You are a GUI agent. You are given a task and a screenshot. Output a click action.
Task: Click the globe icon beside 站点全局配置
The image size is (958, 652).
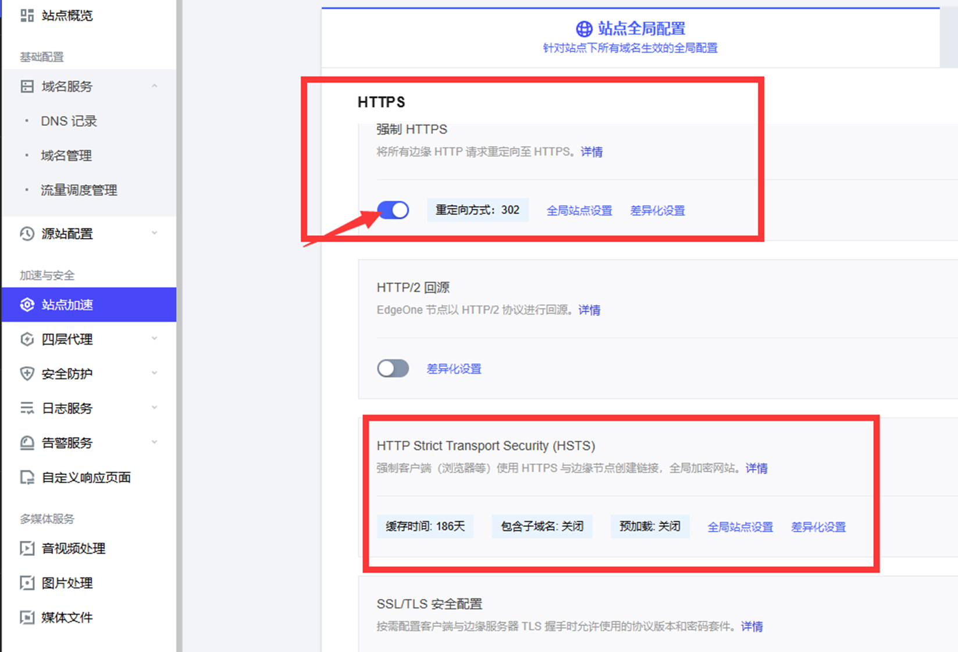click(x=584, y=29)
